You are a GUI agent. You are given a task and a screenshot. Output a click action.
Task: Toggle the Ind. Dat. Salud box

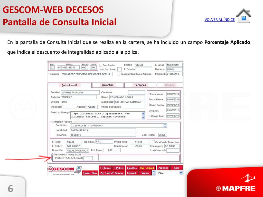coord(119,69)
